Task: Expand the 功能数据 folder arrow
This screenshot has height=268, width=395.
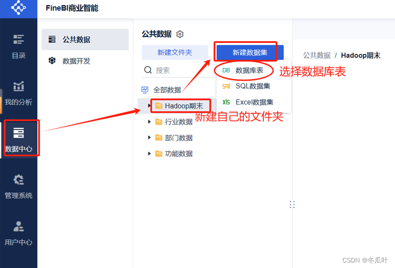Action: coord(149,154)
